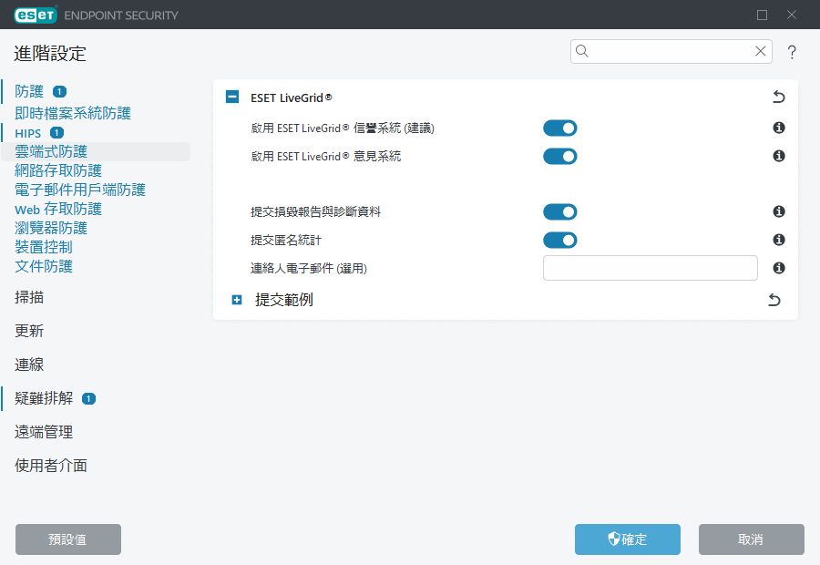820x565 pixels.
Task: View info icon beside ESET LiveGrid 信譽系統
Action: (778, 128)
